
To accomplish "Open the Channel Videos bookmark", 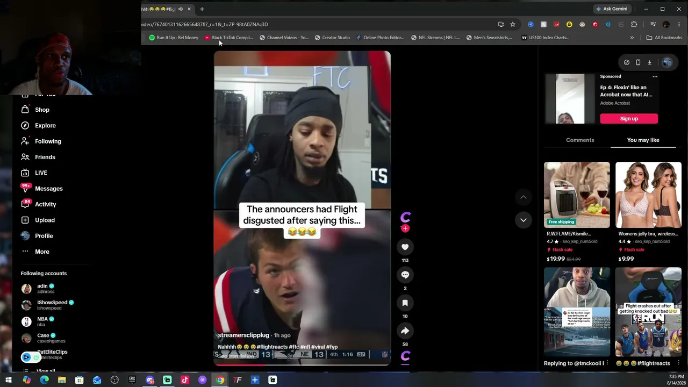I will [x=284, y=38].
